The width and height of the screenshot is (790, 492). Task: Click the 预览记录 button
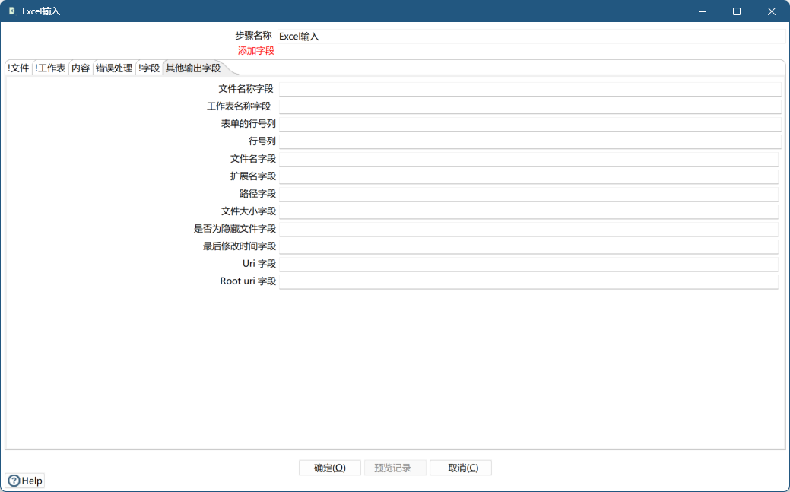click(x=395, y=467)
